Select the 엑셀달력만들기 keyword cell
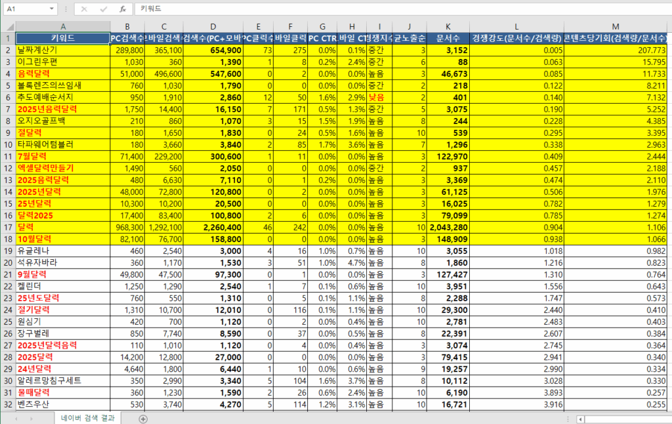 (63, 168)
